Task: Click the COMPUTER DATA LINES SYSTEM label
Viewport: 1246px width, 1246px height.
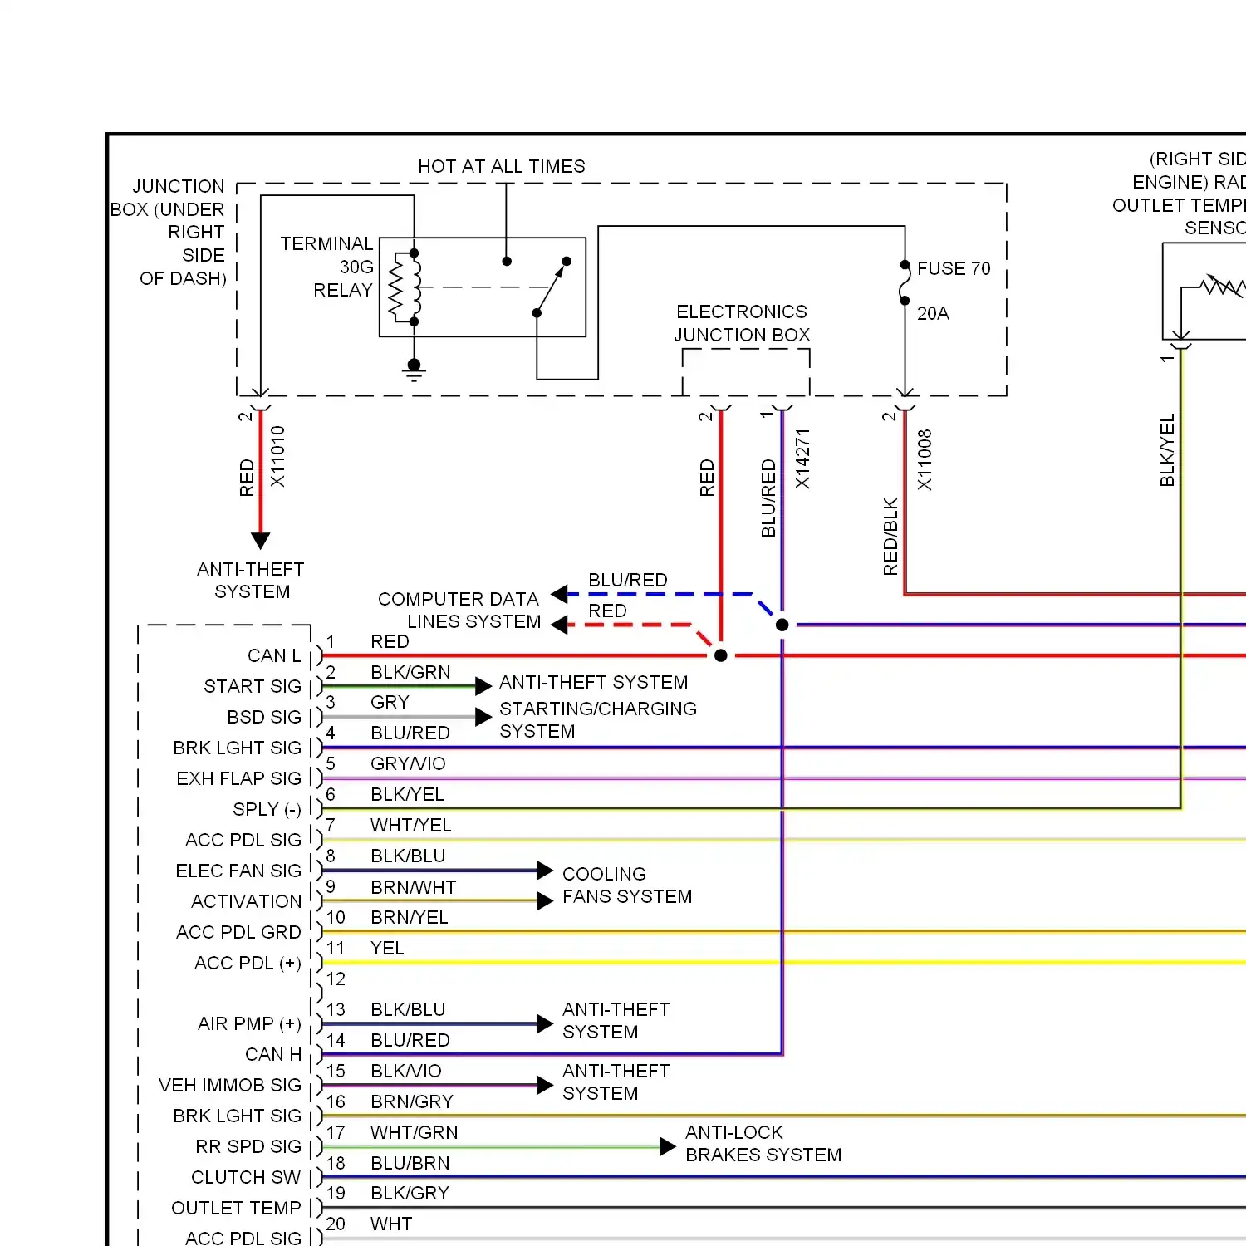Action: click(459, 610)
